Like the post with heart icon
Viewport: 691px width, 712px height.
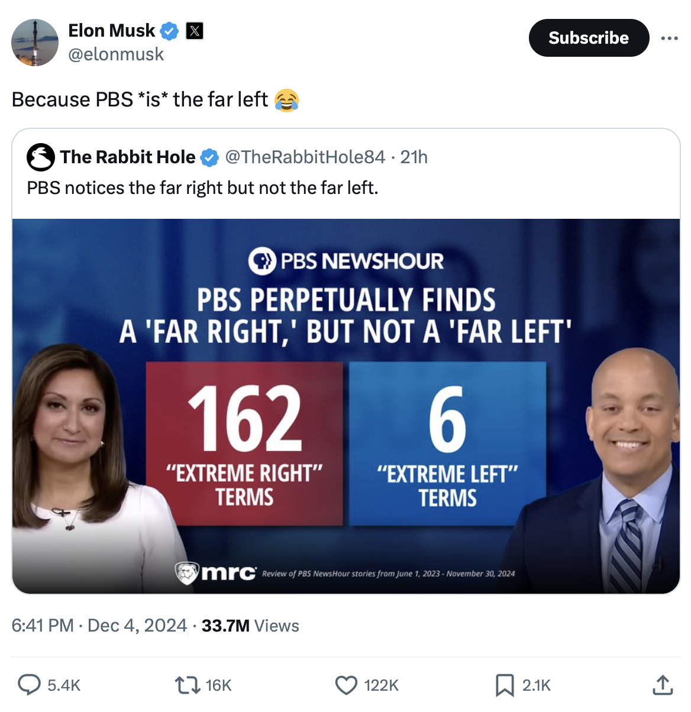point(346,685)
